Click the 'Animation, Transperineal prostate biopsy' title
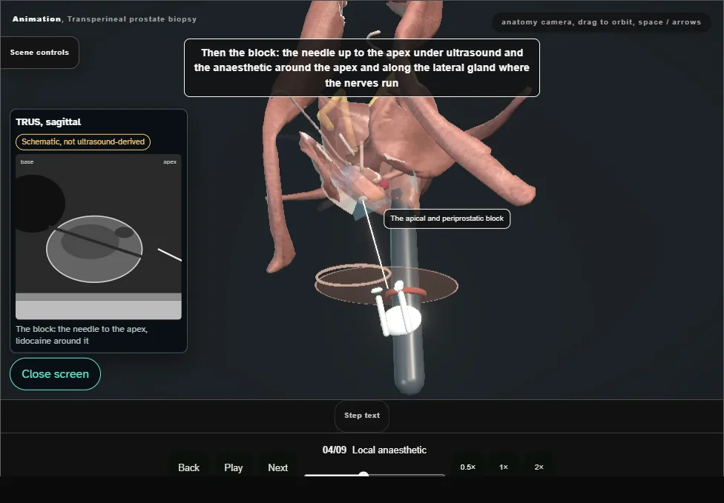The image size is (724, 503). coord(105,19)
